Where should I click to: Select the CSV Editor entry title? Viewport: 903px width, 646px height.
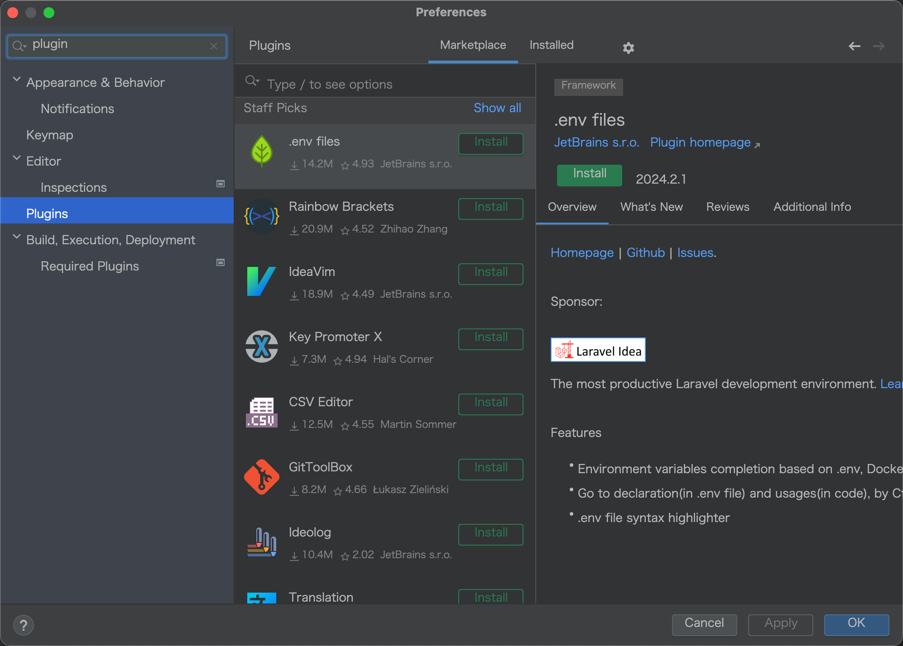tap(321, 402)
